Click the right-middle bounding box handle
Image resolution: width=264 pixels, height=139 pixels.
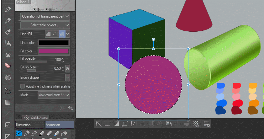188,84
